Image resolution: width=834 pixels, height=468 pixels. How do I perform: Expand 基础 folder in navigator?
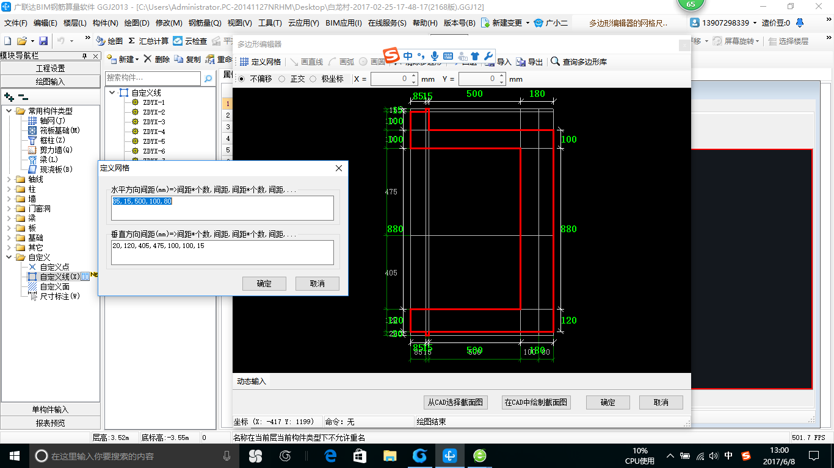[9, 238]
